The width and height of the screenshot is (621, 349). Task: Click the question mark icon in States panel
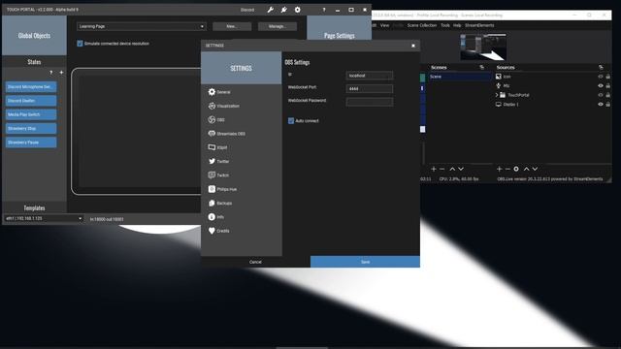pyautogui.click(x=51, y=73)
